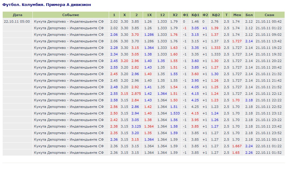
Task: Click scan time 21.10.11 13:42
Action: point(269,41)
